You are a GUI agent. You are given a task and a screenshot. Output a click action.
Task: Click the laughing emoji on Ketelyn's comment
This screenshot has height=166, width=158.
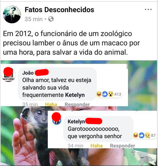click(135, 135)
